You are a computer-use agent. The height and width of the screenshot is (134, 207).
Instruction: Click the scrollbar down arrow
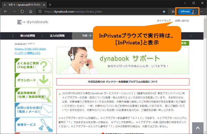[205, 132]
